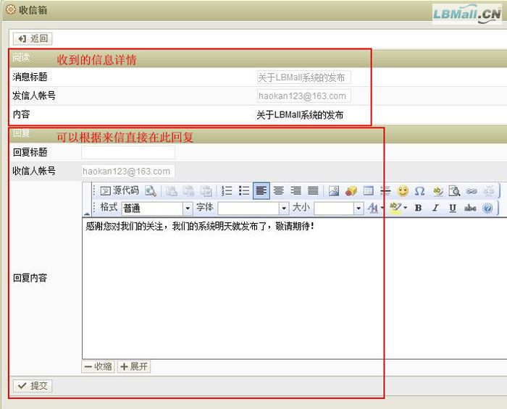507x409 pixels.
Task: Click the paste from Word icon
Action: [206, 191]
